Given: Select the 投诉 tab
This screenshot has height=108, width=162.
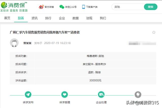Looking at the screenshot, I should coord(21,18).
